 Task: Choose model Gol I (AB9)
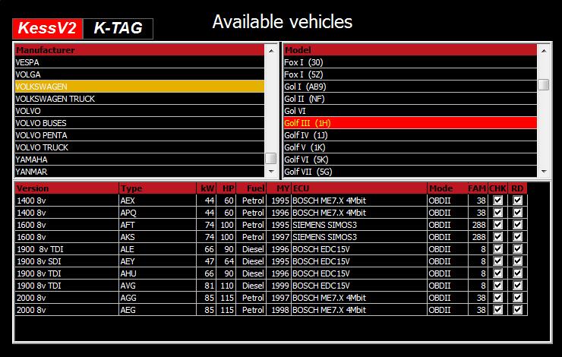pyautogui.click(x=410, y=87)
